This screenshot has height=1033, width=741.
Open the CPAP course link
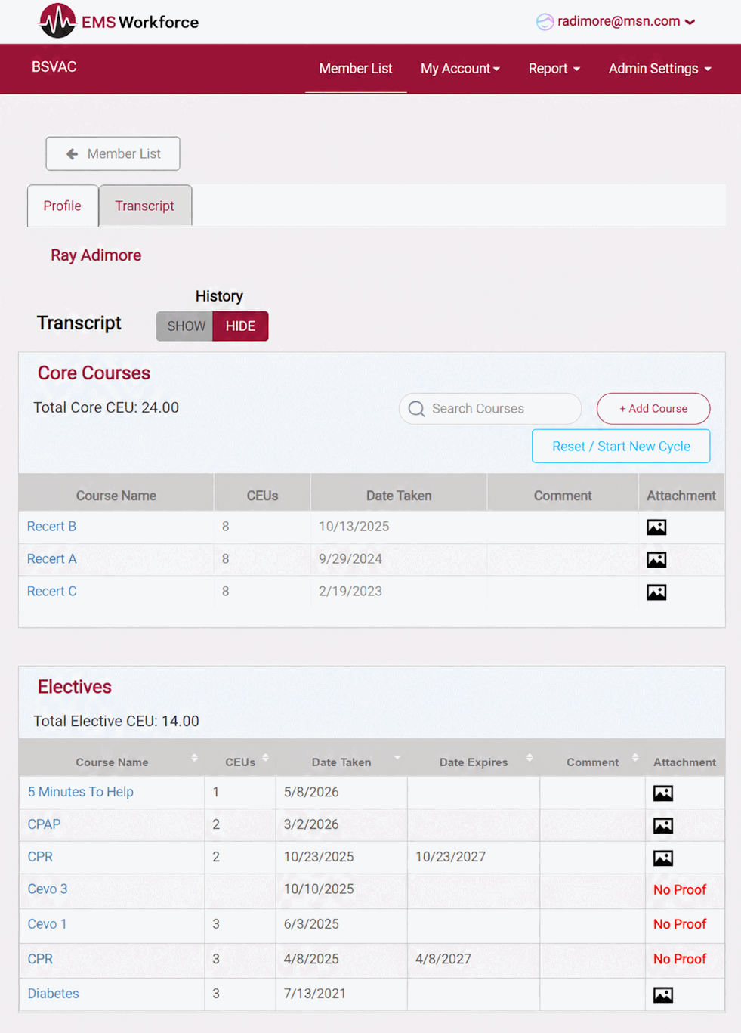tap(44, 824)
